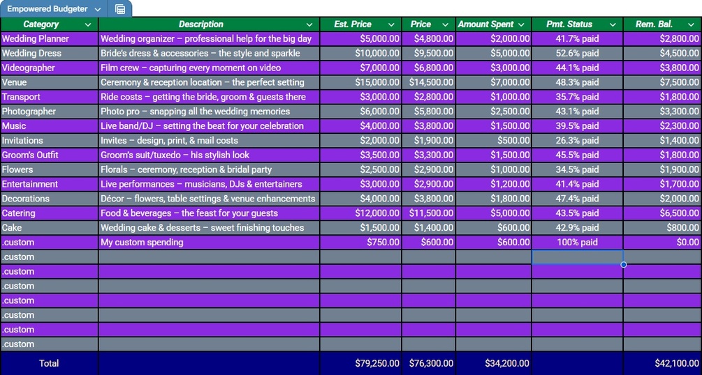Image resolution: width=702 pixels, height=375 pixels.
Task: Click the 'Film crew – capturing every moment' cell
Action: pyautogui.click(x=209, y=68)
